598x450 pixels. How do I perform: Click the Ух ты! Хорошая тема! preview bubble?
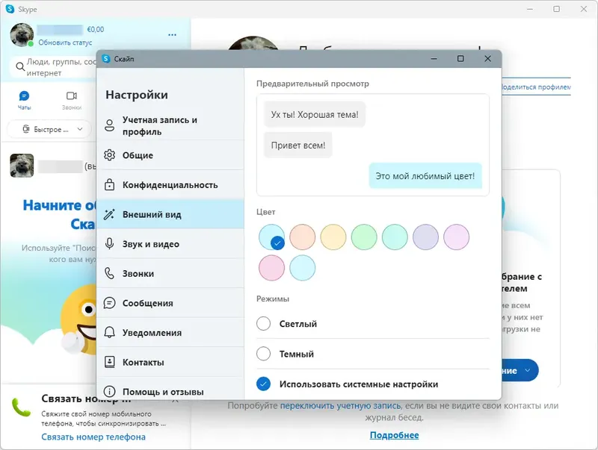[x=315, y=114]
